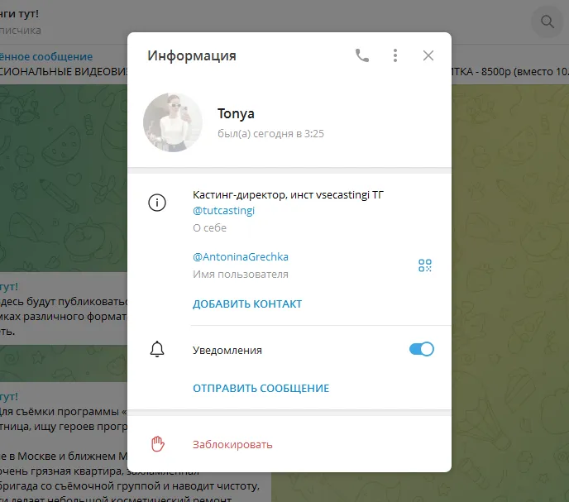The image size is (569, 502).
Task: Click the pinned message header in chat
Action: tap(46, 56)
